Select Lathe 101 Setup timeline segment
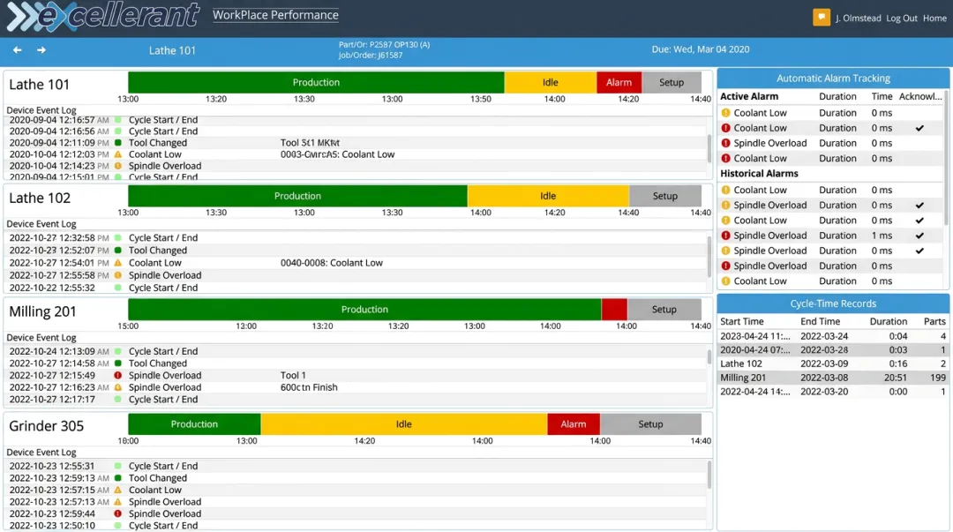The image size is (953, 532). [x=671, y=82]
